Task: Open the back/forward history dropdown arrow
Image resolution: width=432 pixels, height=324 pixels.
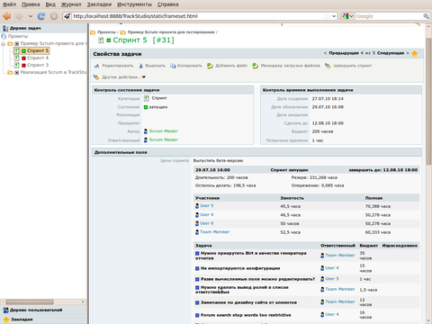Action: pyautogui.click(x=31, y=16)
